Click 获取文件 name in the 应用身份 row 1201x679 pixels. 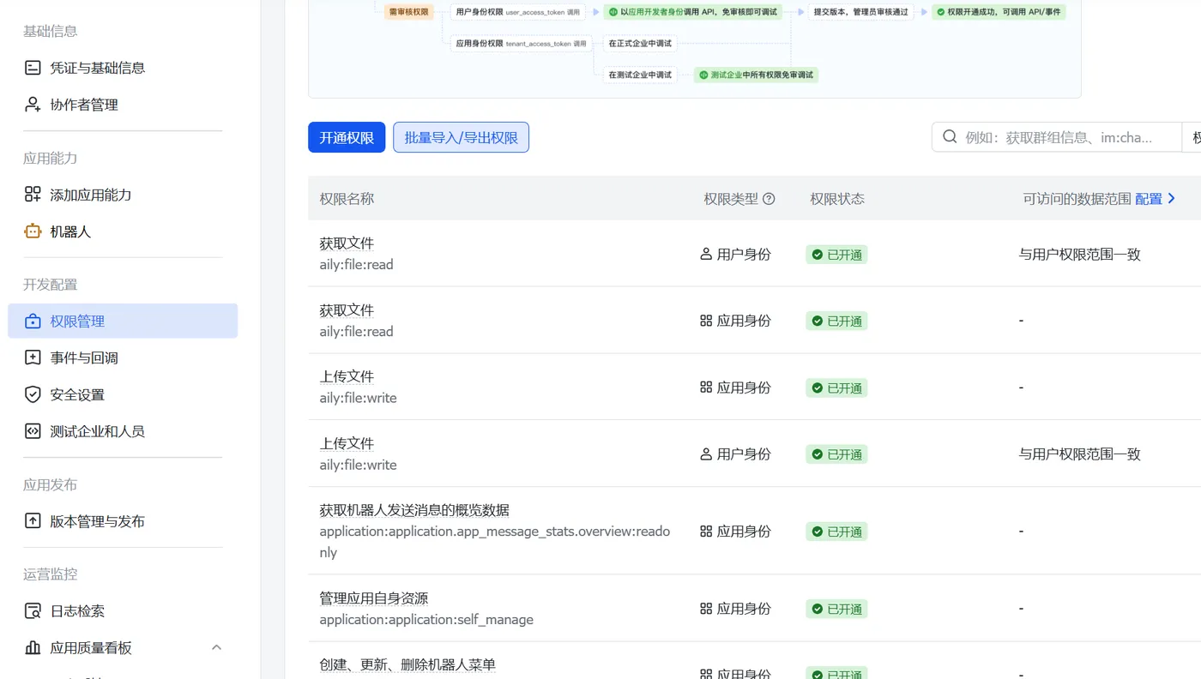coord(347,310)
